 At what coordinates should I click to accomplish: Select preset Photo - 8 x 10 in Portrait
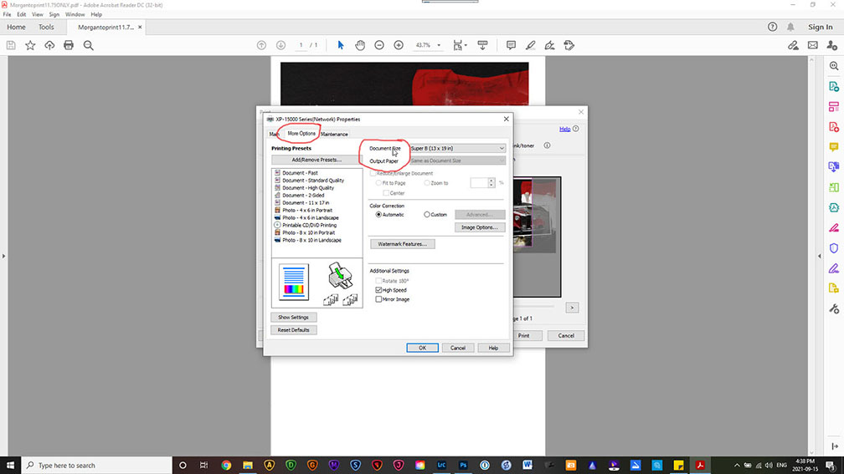[x=308, y=232]
